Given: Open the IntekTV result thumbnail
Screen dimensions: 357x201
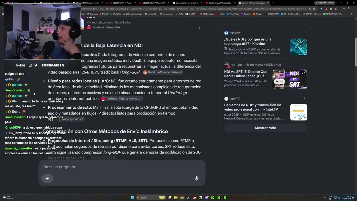Looking at the screenshot, I should point(299,112).
